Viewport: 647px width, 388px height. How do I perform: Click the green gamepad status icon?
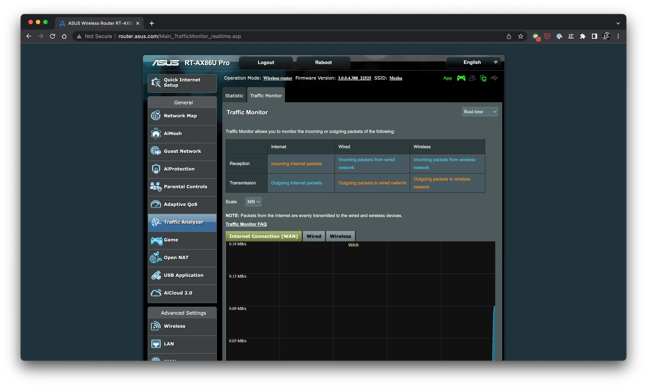click(461, 78)
